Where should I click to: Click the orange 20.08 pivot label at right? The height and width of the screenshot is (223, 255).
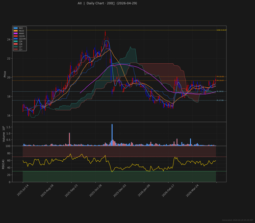click(220, 77)
